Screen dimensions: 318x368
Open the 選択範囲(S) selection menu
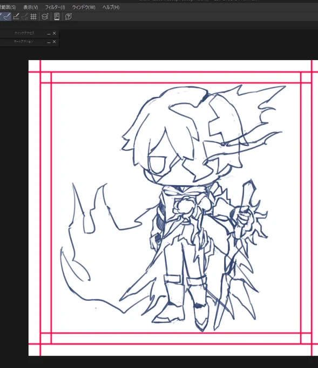[x=8, y=7]
